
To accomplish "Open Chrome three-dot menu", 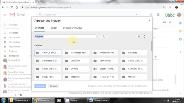I will click(181, 7).
